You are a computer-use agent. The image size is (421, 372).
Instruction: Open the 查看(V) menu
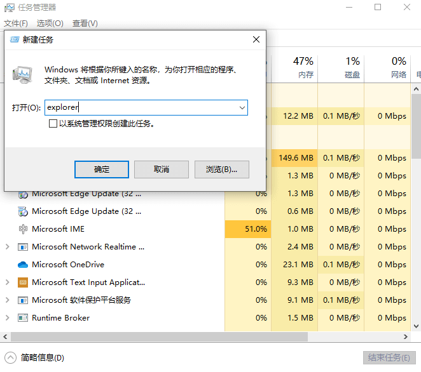(x=85, y=23)
